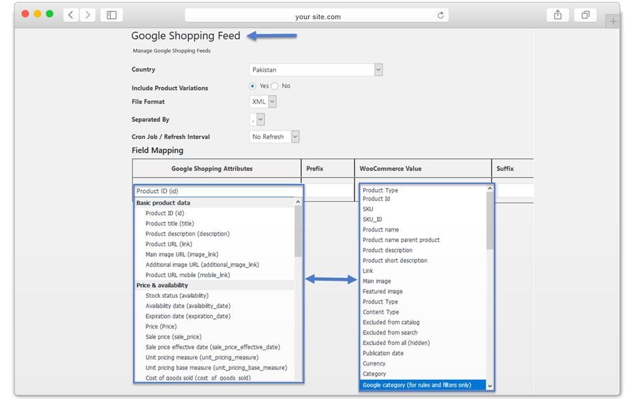
Task: Select Sale price effective date attribute
Action: (x=213, y=347)
